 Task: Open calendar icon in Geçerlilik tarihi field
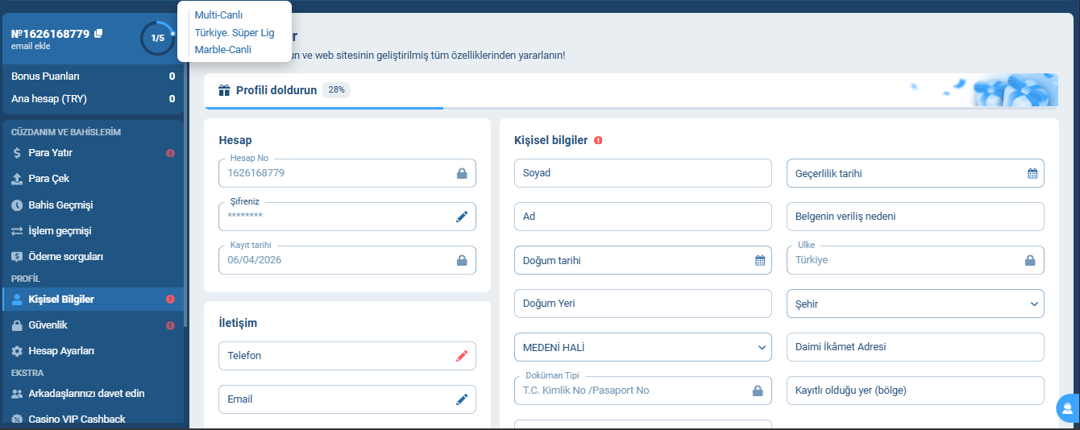tap(1032, 173)
